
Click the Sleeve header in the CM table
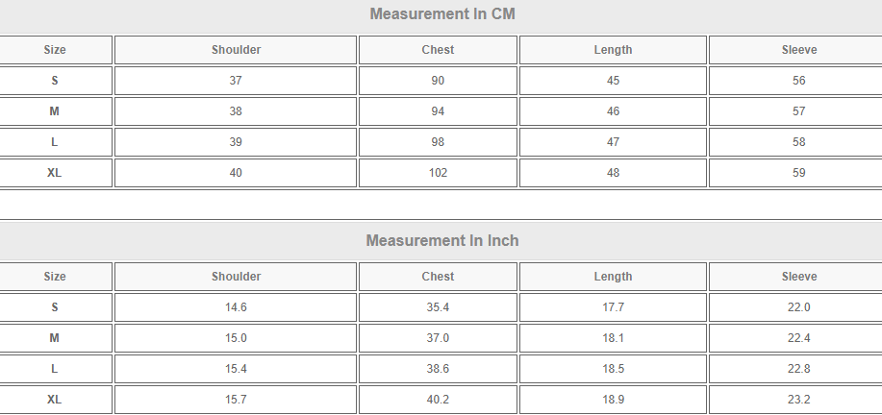click(798, 50)
